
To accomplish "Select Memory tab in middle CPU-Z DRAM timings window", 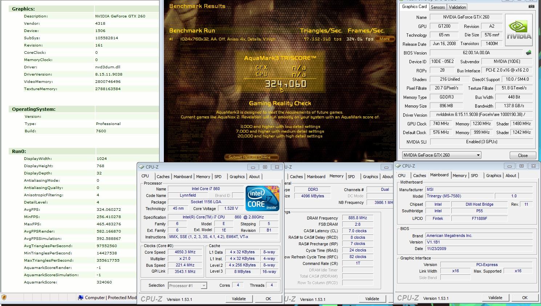I will [336, 176].
